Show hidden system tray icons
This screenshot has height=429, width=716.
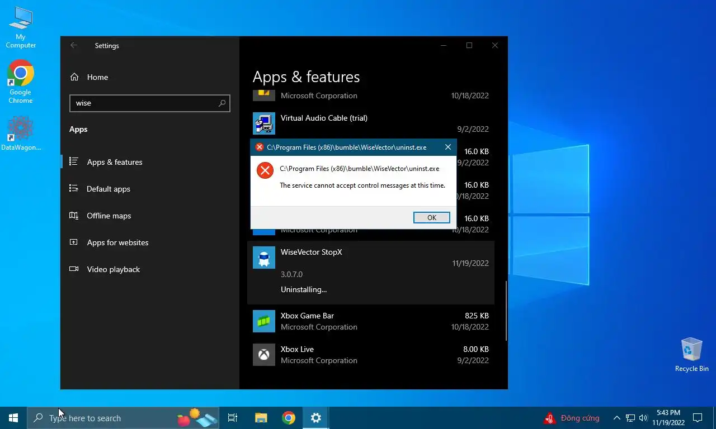coord(616,418)
